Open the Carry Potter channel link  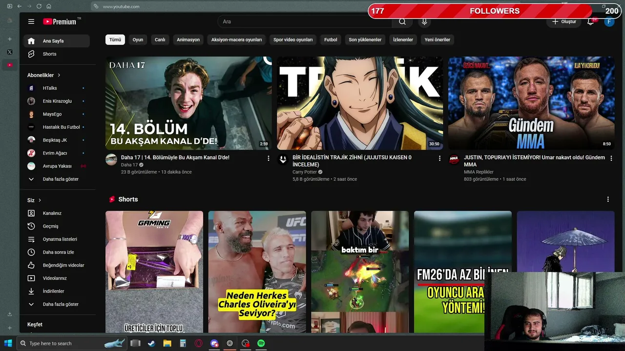305,172
